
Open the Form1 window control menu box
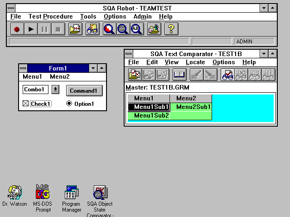click(23, 68)
